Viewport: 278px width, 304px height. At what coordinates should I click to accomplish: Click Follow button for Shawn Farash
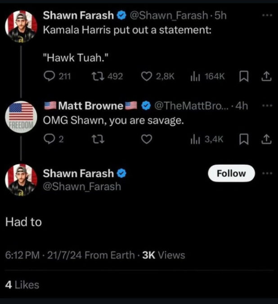click(x=231, y=173)
